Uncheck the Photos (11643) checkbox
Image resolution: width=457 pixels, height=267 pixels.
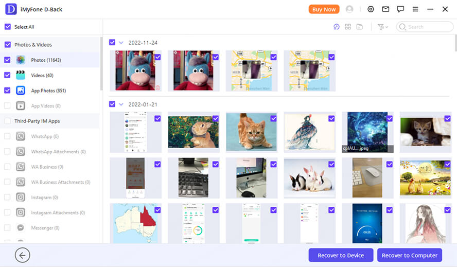point(8,60)
